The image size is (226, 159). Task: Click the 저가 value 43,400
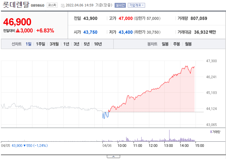pyautogui.click(x=126, y=32)
